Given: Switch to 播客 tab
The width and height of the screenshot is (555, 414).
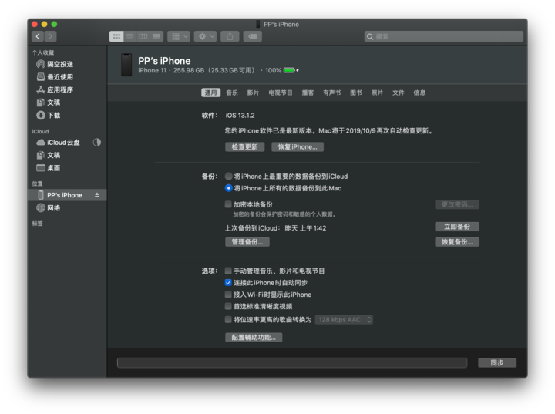Looking at the screenshot, I should pos(308,93).
